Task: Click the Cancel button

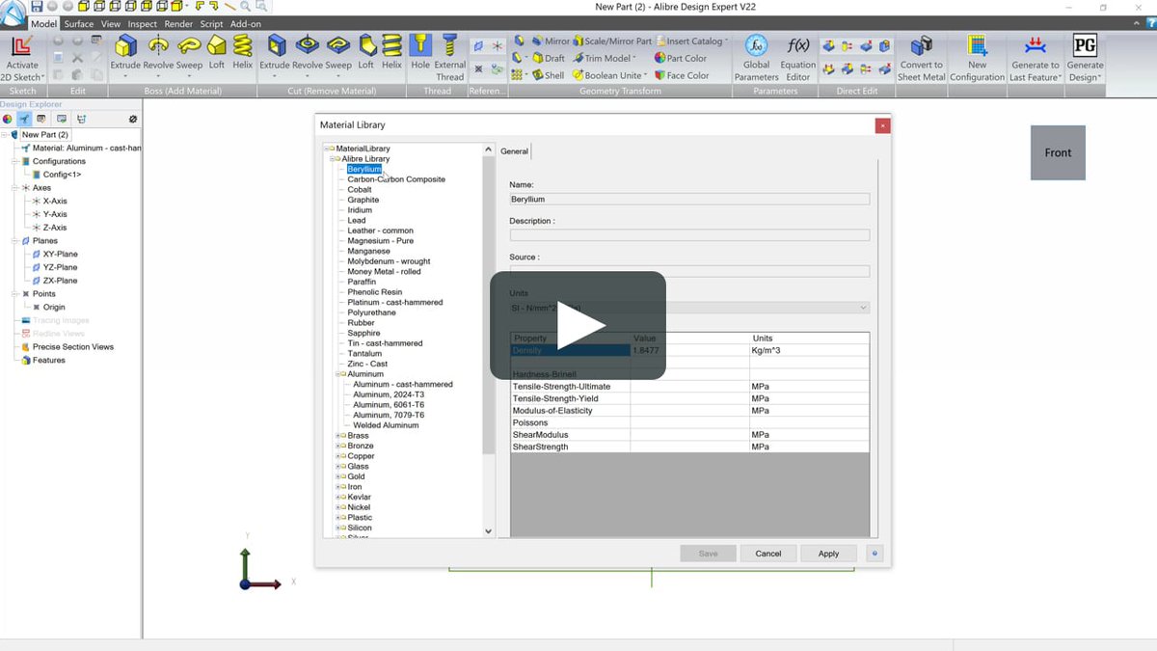Action: click(x=768, y=554)
